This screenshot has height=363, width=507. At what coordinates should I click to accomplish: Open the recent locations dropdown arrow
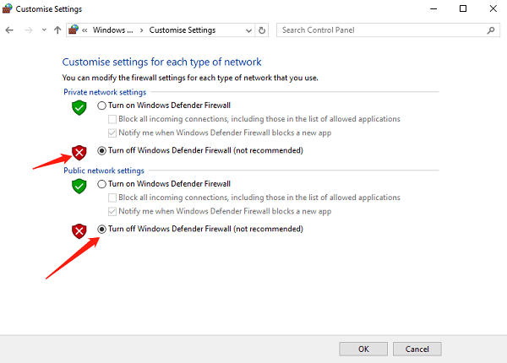(44, 30)
